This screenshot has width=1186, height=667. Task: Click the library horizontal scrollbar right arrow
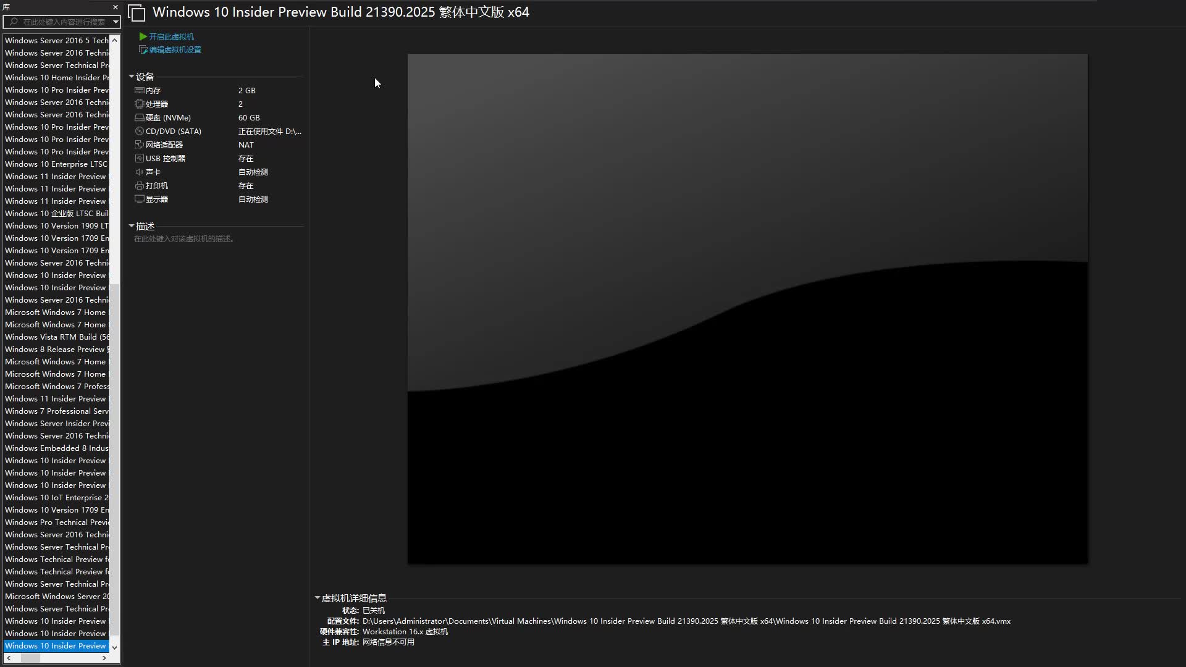click(105, 658)
